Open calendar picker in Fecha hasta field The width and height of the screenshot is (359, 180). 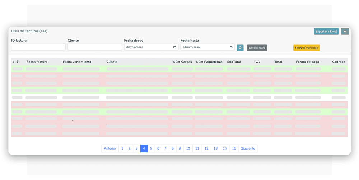231,47
